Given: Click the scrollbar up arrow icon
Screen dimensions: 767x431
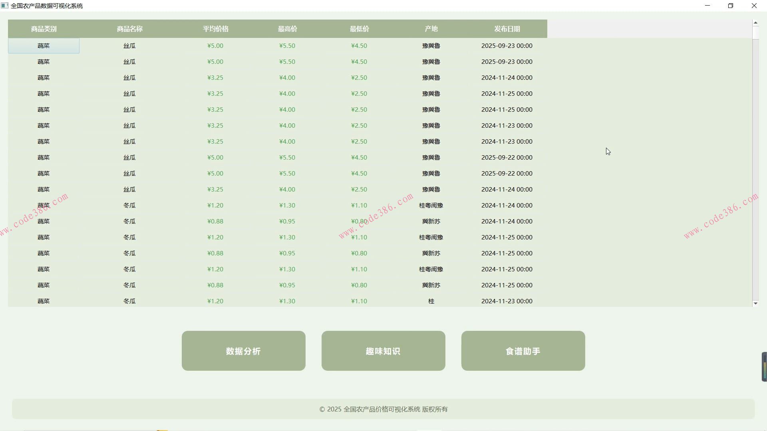Looking at the screenshot, I should click(756, 22).
